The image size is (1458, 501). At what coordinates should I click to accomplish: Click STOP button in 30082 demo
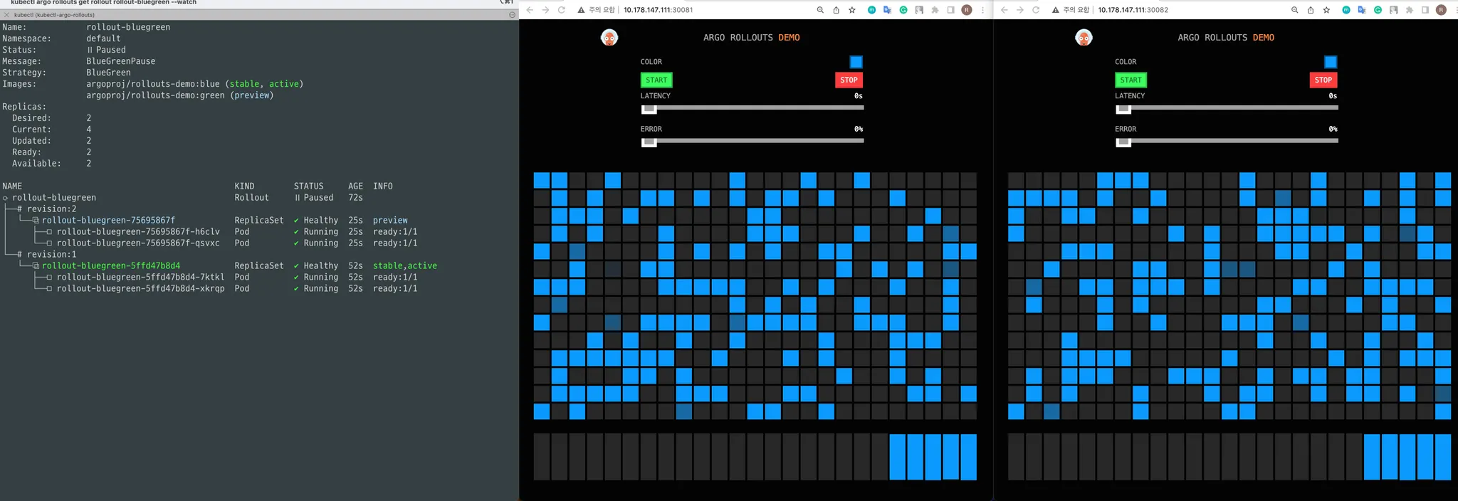click(1323, 80)
